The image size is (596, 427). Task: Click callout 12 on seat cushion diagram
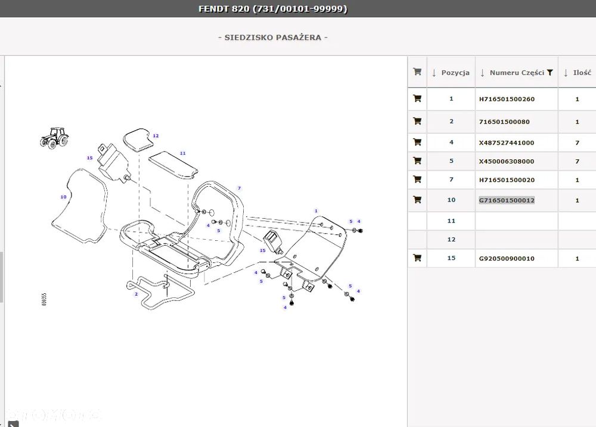[156, 136]
